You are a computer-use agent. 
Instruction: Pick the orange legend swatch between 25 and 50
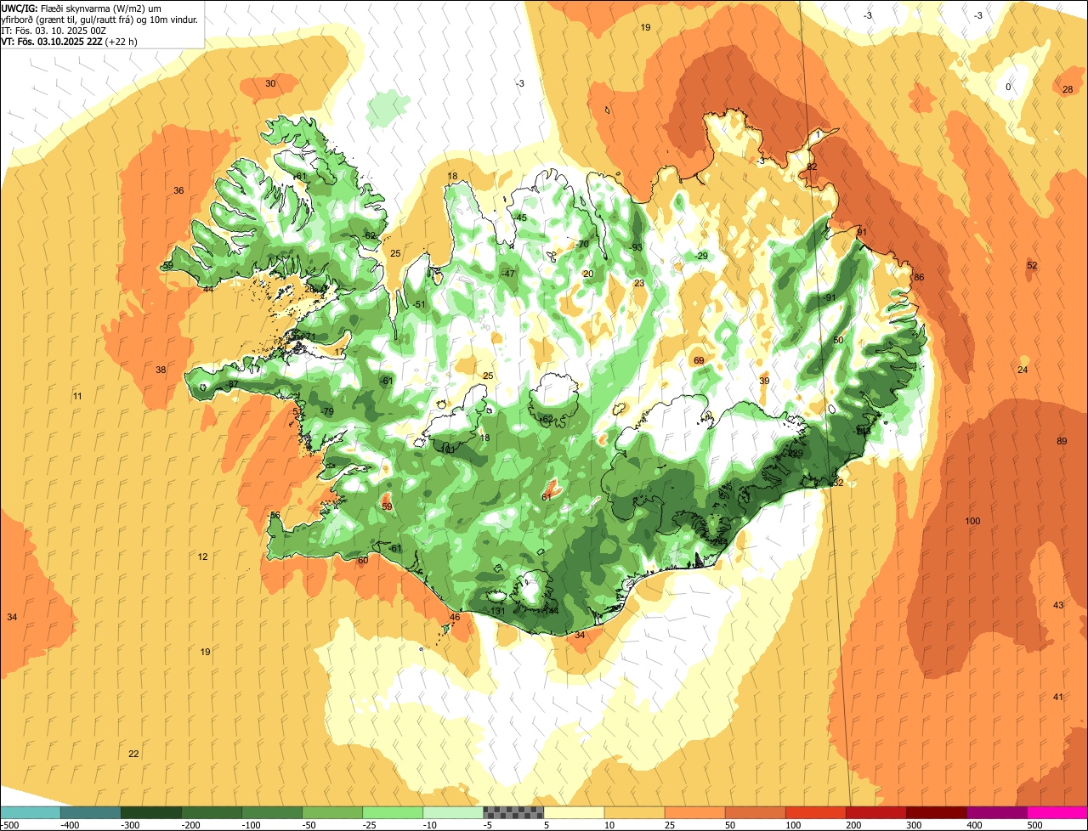tap(694, 812)
